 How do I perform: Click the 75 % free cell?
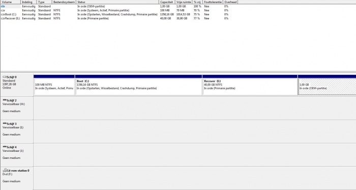coord(197,14)
